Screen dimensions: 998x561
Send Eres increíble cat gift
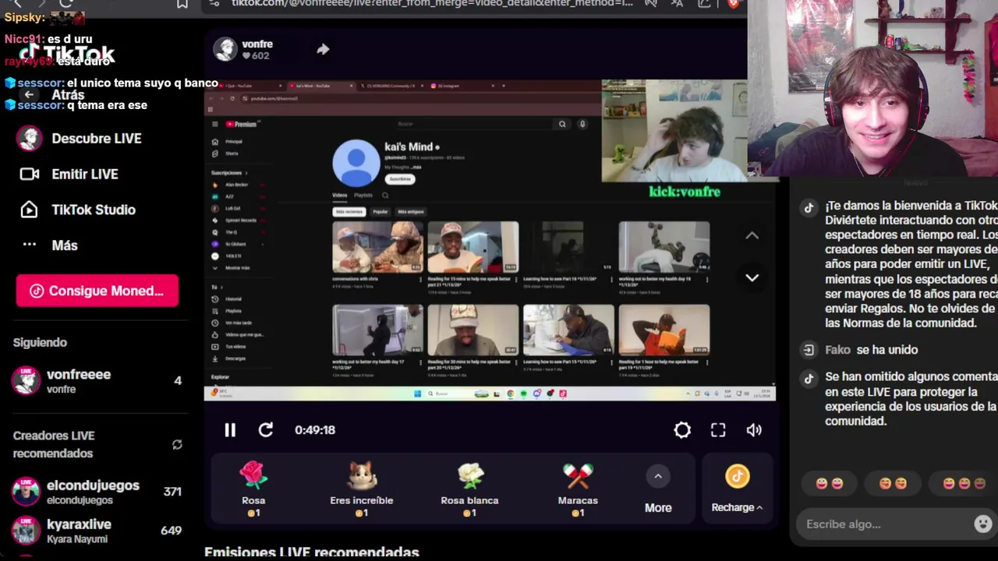[x=362, y=488]
